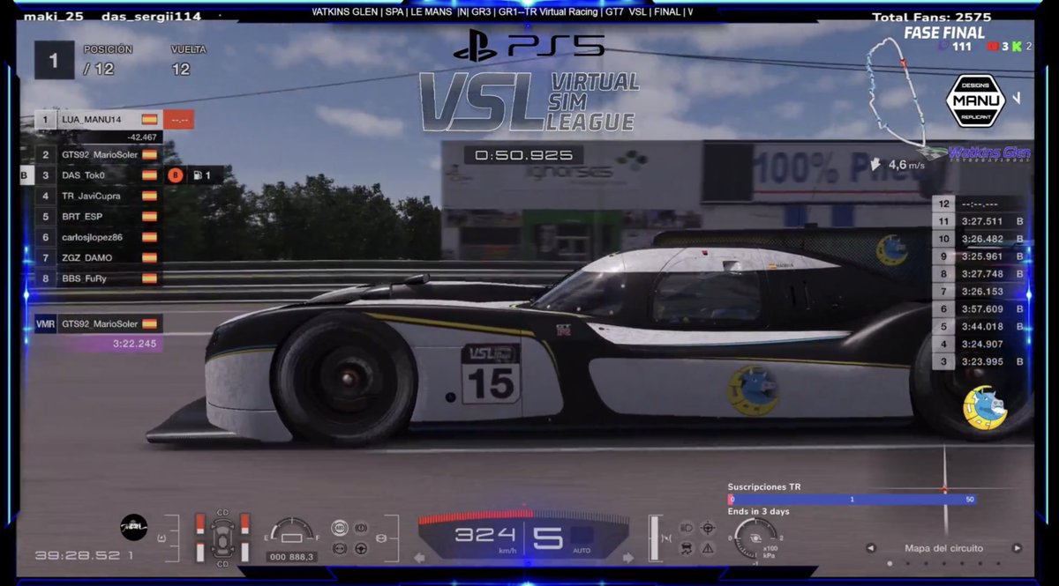1059x586 pixels.
Task: Click the steering wheel assist icon
Action: click(x=360, y=548)
